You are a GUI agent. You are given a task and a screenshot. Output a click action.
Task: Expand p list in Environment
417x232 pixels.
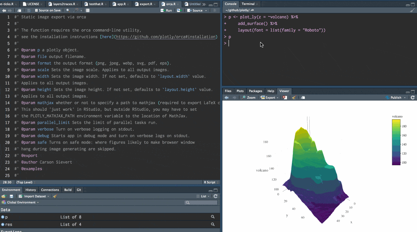click(x=3, y=217)
